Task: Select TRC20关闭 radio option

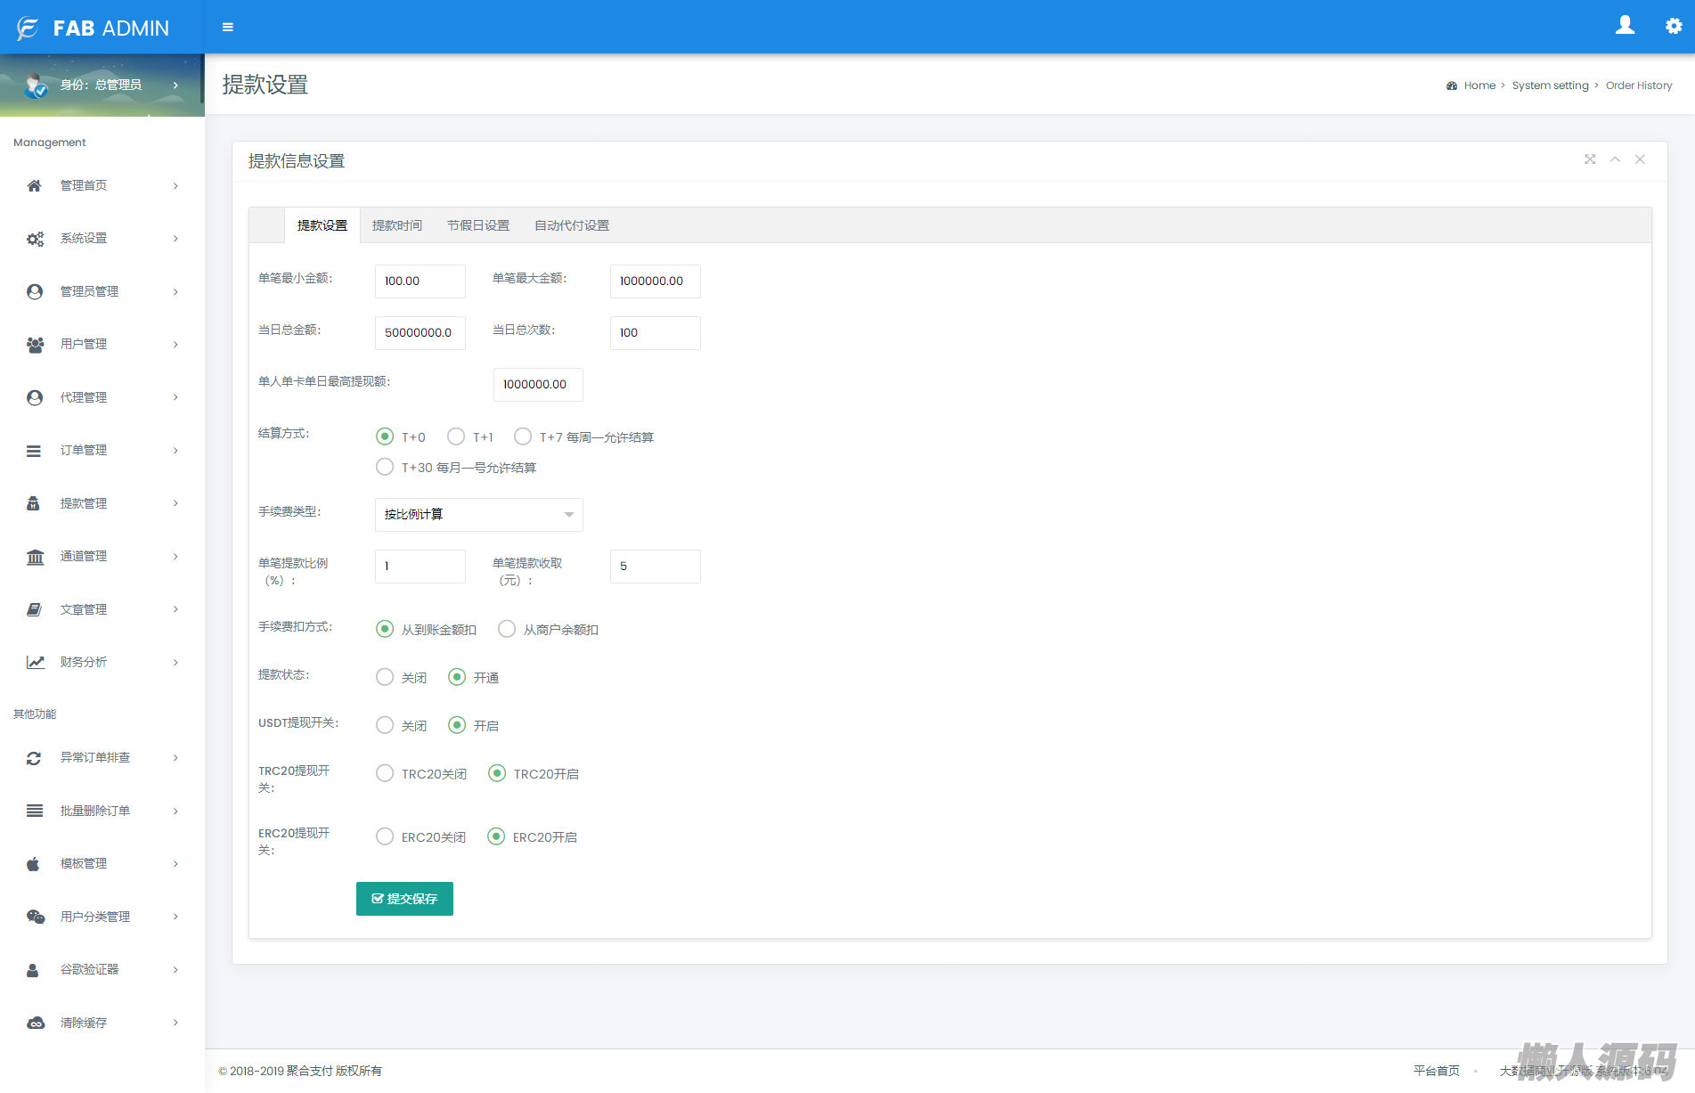Action: click(x=385, y=773)
